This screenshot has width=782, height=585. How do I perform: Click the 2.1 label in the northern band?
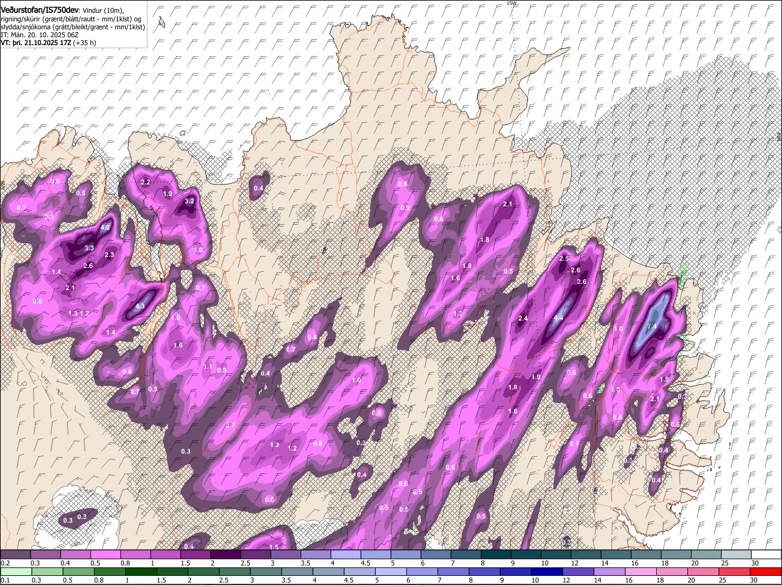pos(507,205)
